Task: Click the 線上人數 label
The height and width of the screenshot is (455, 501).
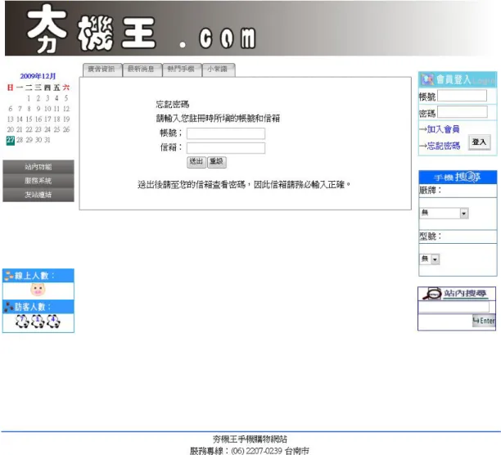Action: [34, 276]
